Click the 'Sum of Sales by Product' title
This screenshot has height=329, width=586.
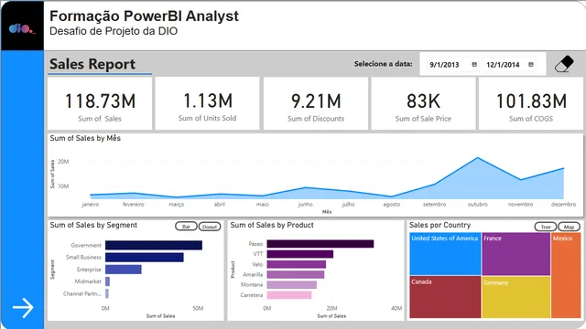(272, 226)
